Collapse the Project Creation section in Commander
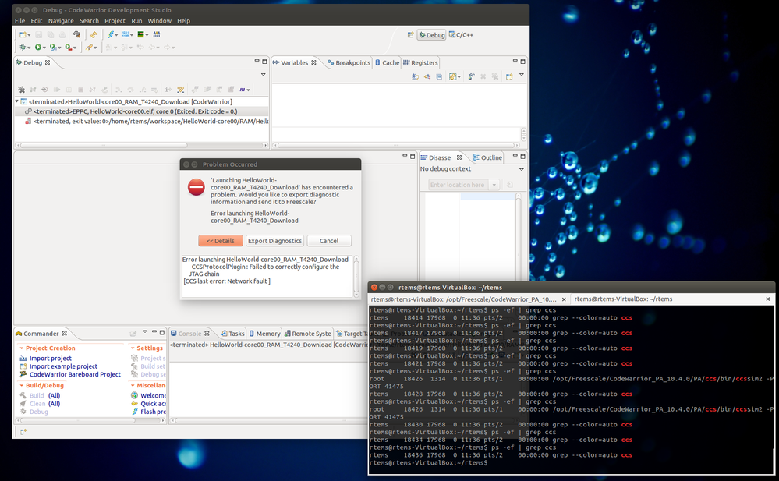Viewport: 779px width, 481px height. coord(21,348)
